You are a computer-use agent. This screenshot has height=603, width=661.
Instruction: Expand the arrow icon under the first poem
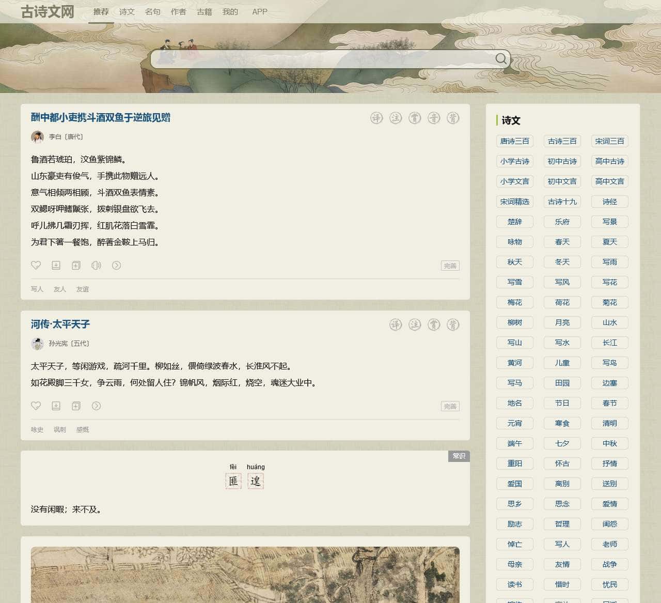[117, 265]
